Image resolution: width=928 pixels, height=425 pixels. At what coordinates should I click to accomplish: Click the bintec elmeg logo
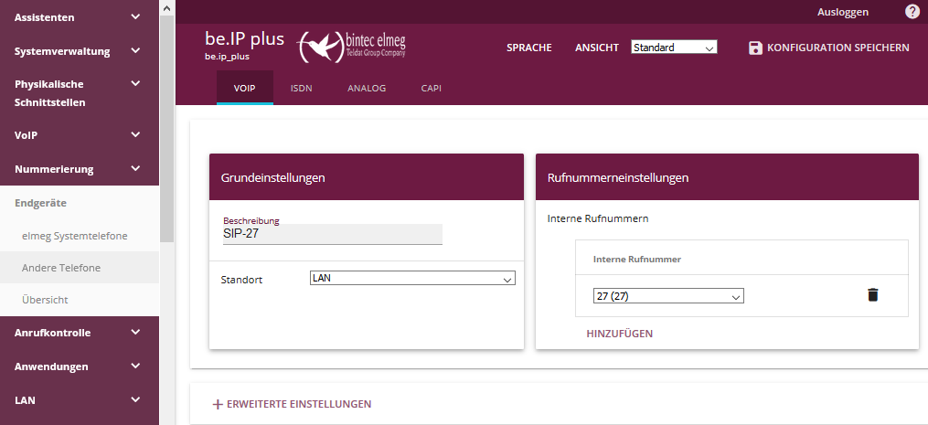click(x=353, y=46)
